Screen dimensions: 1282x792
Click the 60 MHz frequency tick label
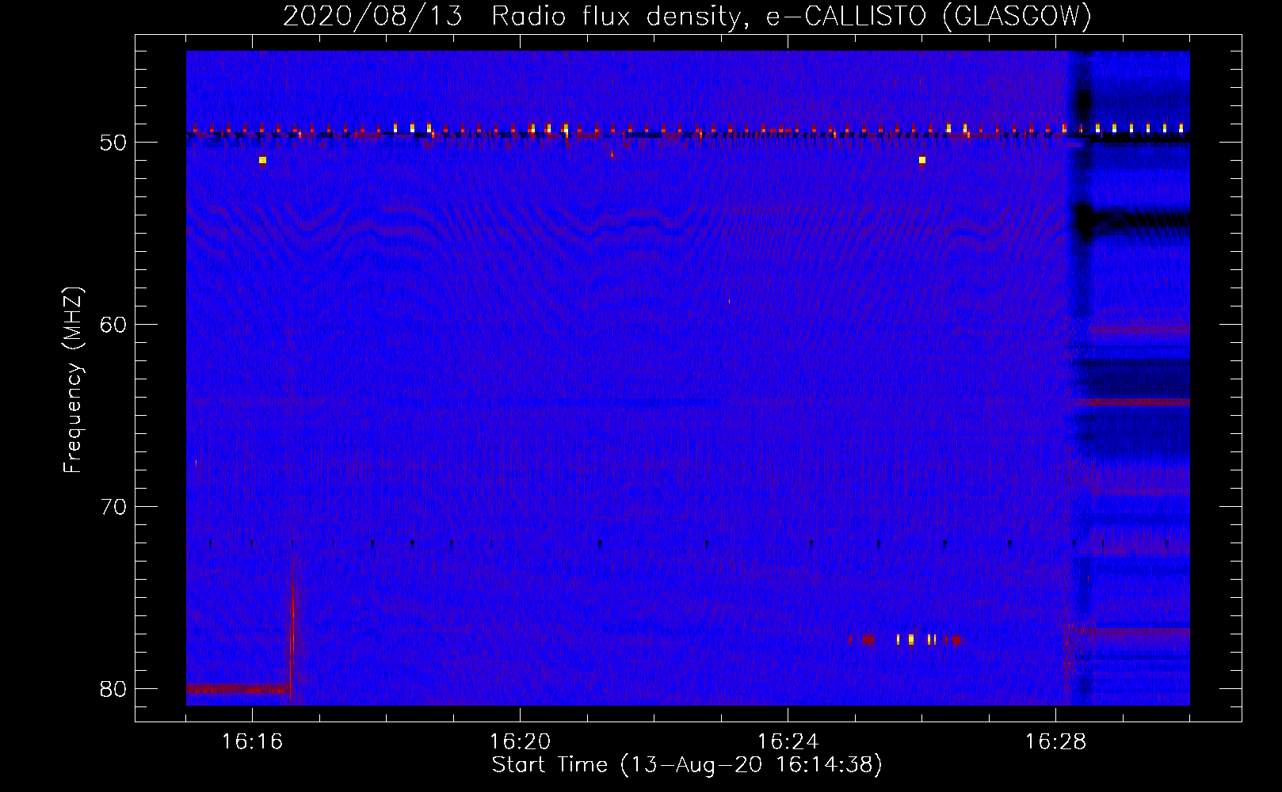[x=114, y=325]
